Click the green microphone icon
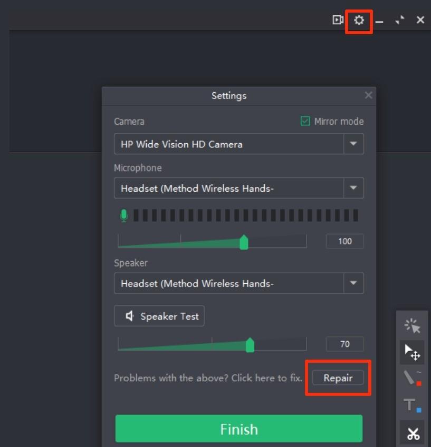 (123, 215)
